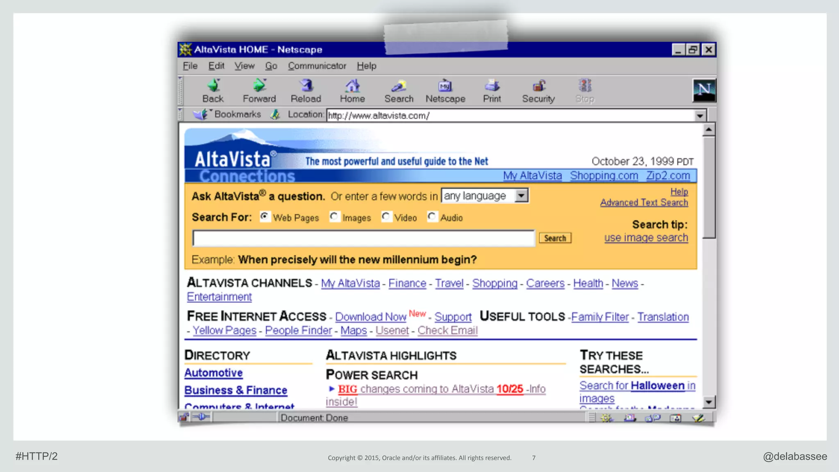
Task: Click the My Netscape toolbar icon
Action: coord(445,86)
